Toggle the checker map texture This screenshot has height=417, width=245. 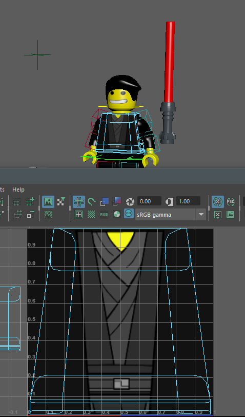point(91,214)
